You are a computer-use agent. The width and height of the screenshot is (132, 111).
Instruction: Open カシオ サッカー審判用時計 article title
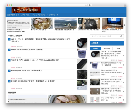pyautogui.click(x=41, y=40)
